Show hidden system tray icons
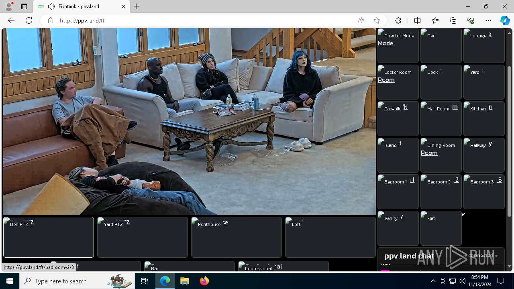514x289 pixels. click(x=433, y=281)
